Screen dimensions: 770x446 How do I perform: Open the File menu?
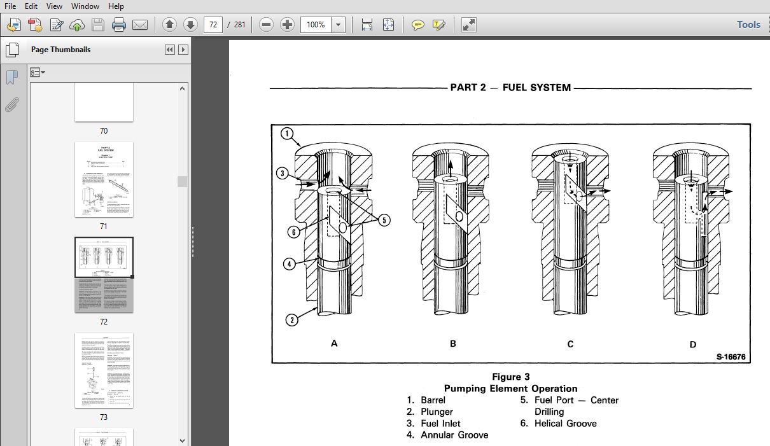10,6
